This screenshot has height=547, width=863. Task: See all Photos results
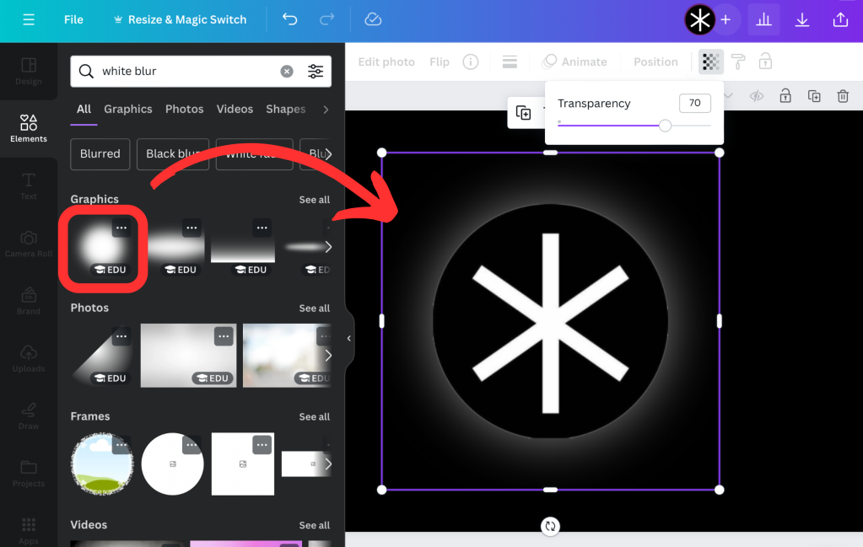tap(315, 308)
